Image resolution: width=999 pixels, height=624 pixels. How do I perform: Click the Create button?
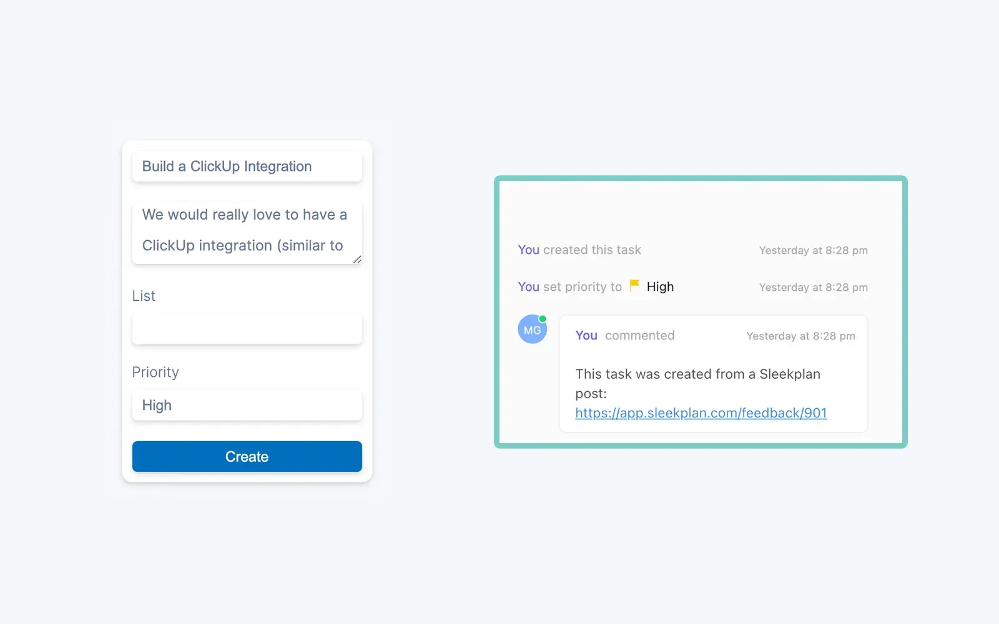click(x=247, y=456)
